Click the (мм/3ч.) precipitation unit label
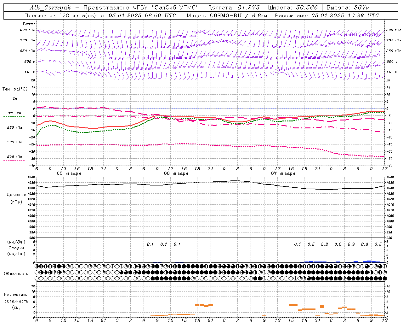 (x=16, y=242)
